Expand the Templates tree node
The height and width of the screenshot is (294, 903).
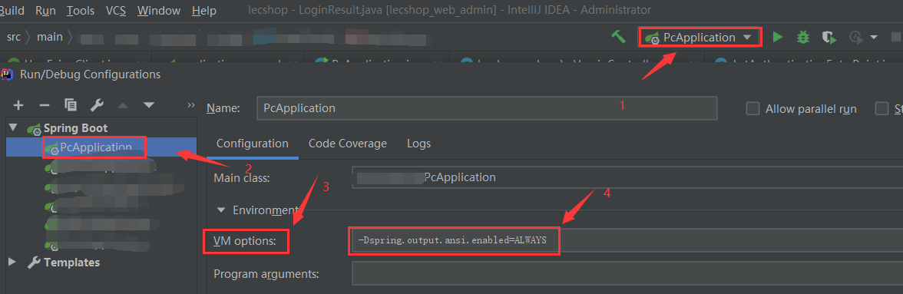point(12,262)
